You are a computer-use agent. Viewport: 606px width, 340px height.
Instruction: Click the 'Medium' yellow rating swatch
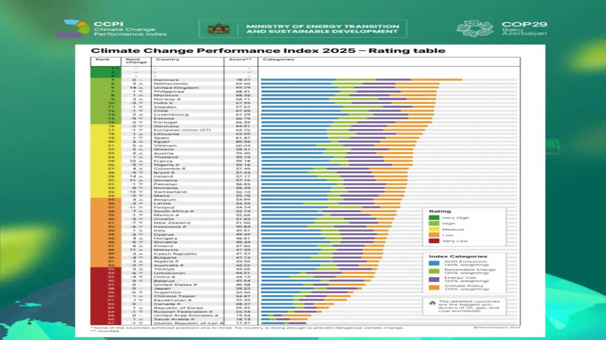pos(434,230)
